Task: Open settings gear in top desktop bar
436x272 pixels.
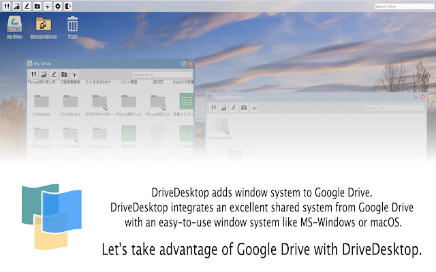Action: pos(58,6)
